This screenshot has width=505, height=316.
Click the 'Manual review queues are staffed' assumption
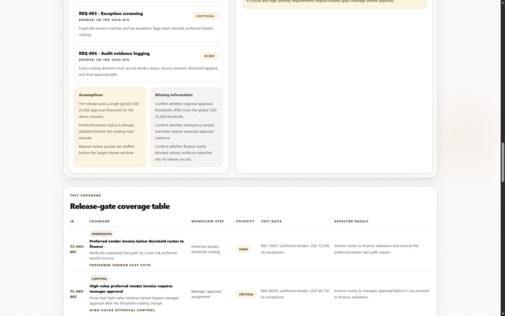point(107,150)
